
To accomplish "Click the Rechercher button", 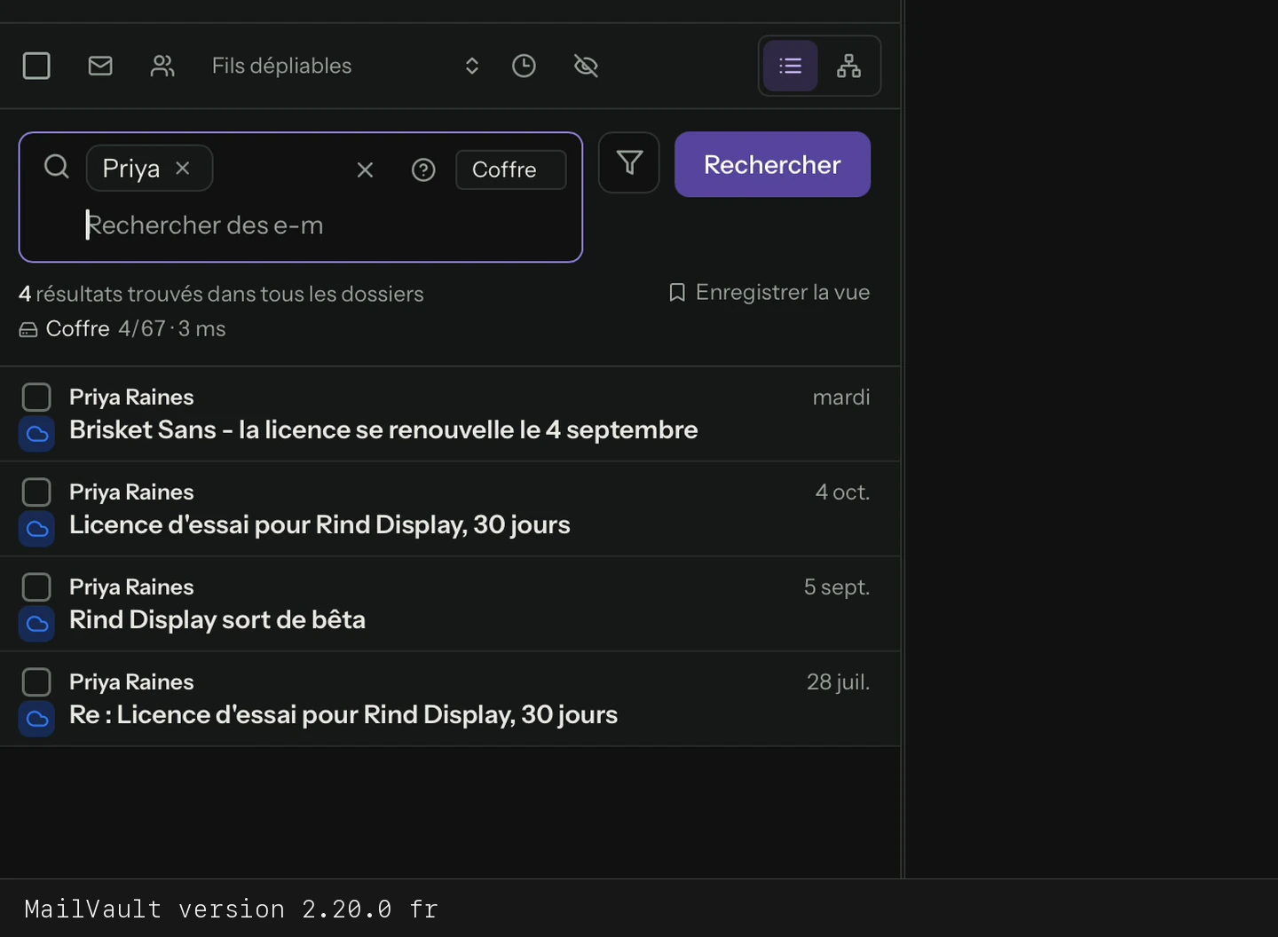I will click(x=773, y=164).
